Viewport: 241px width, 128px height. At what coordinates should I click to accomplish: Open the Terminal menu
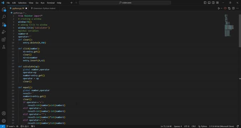(x=51, y=3)
